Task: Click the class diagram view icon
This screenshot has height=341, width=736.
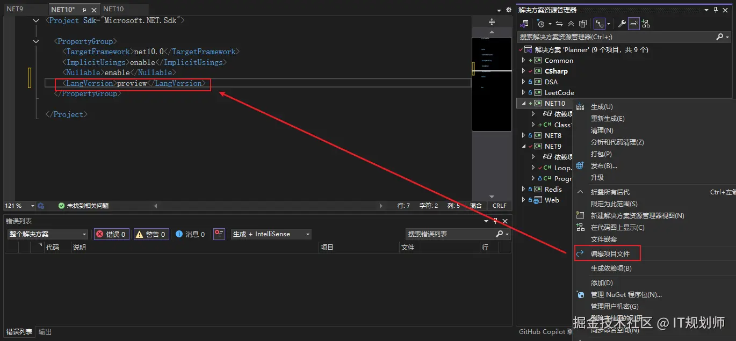Action: (646, 24)
